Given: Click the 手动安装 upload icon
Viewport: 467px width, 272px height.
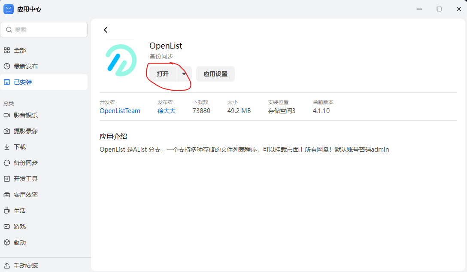Looking at the screenshot, I should tap(7, 266).
